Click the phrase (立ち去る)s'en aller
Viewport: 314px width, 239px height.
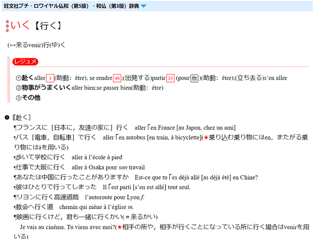[x=261, y=78]
